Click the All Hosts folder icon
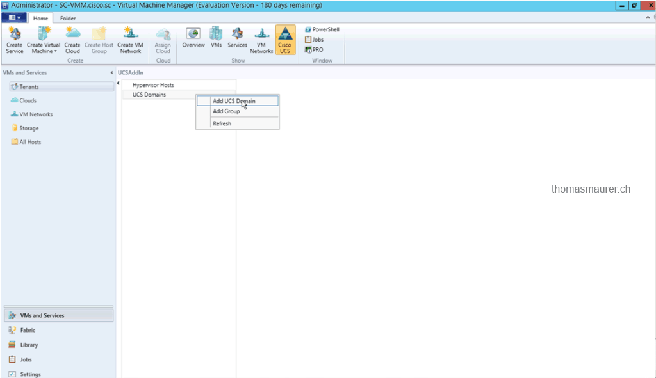The height and width of the screenshot is (378, 656). (x=14, y=141)
